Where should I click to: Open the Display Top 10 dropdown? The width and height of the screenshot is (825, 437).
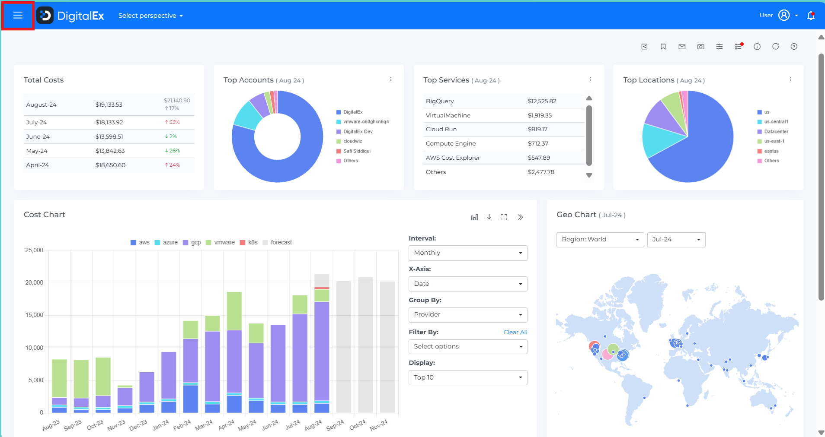coord(468,378)
